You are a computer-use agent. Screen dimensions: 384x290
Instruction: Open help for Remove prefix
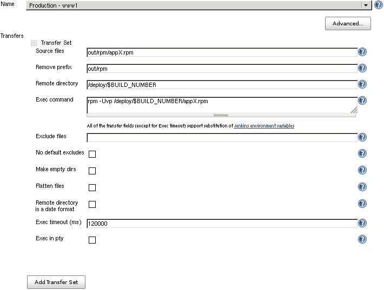[x=362, y=68]
